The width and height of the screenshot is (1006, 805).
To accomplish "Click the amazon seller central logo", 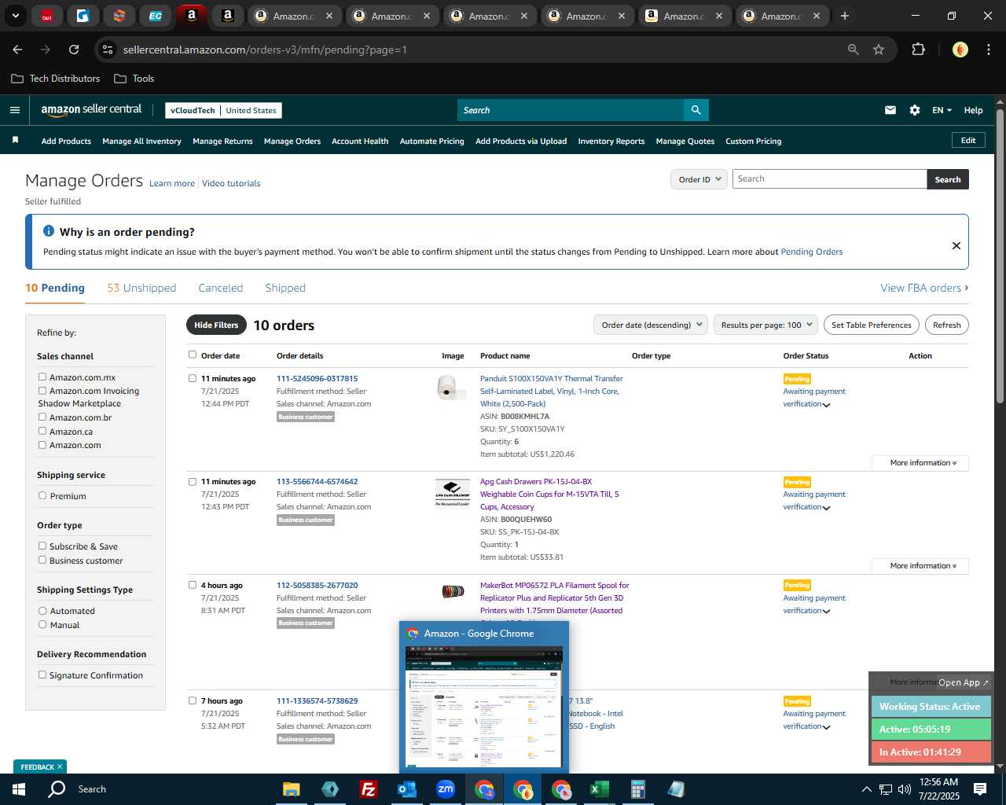I will click(x=91, y=110).
